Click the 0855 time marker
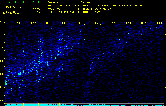Screen dimensions: 166x106 (x=81, y=23)
